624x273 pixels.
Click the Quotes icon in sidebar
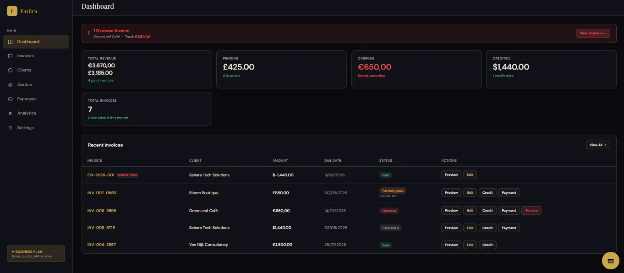(x=11, y=85)
